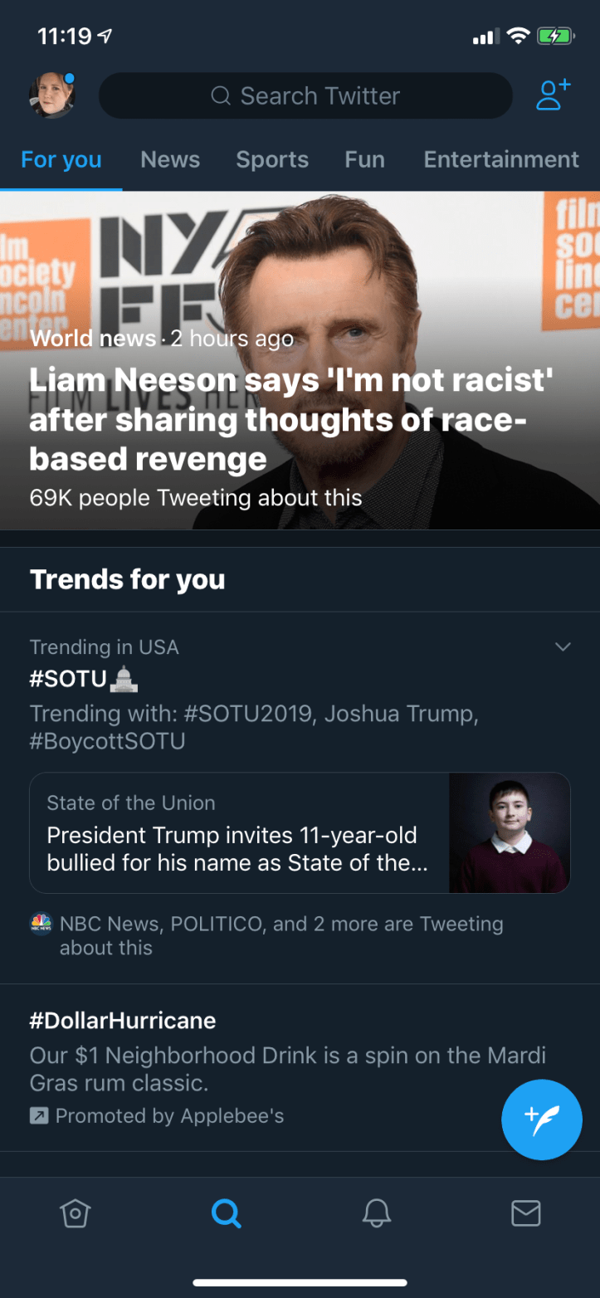Open the Home timeline tab icon
The image size is (600, 1298).
[x=76, y=1214]
